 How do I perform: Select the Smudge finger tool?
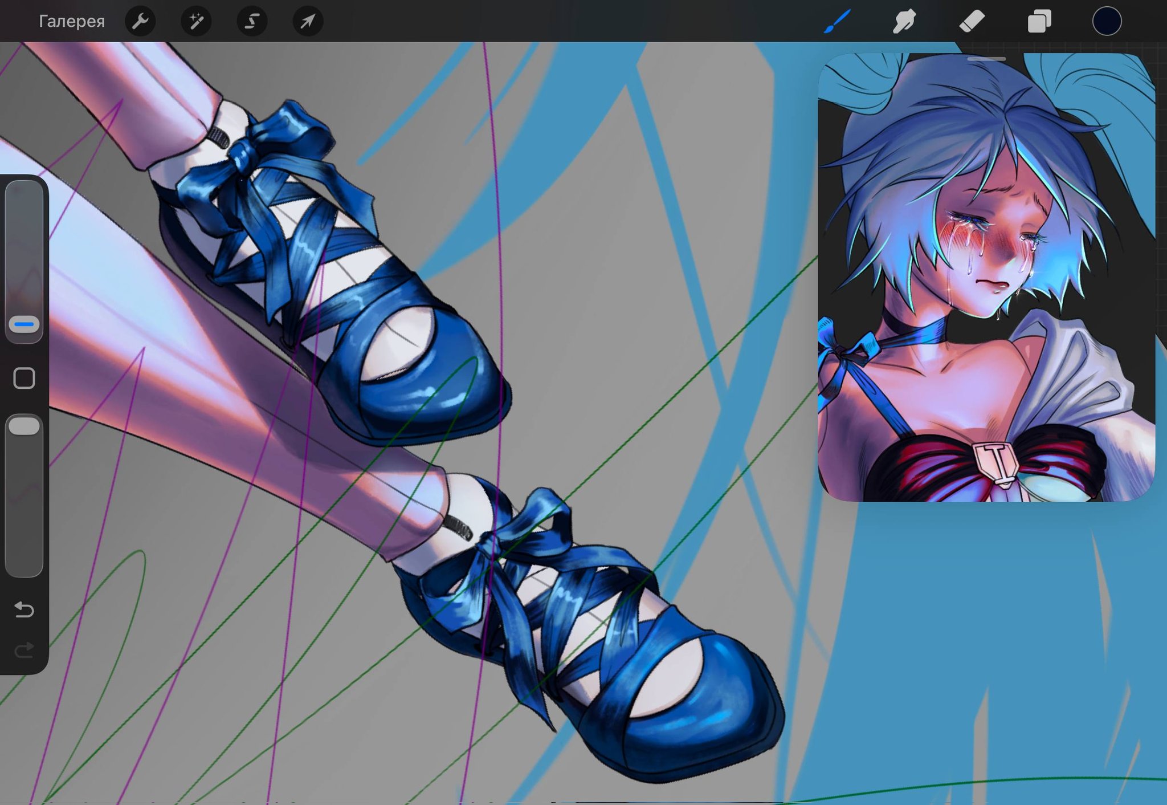(904, 22)
